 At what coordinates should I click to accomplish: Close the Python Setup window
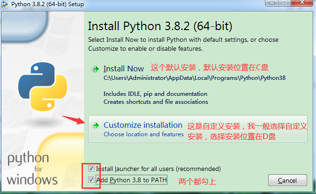click(x=302, y=3)
